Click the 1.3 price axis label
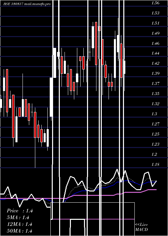Image resolution: width=168 pixels, height=236 pixels. [x=154, y=114]
